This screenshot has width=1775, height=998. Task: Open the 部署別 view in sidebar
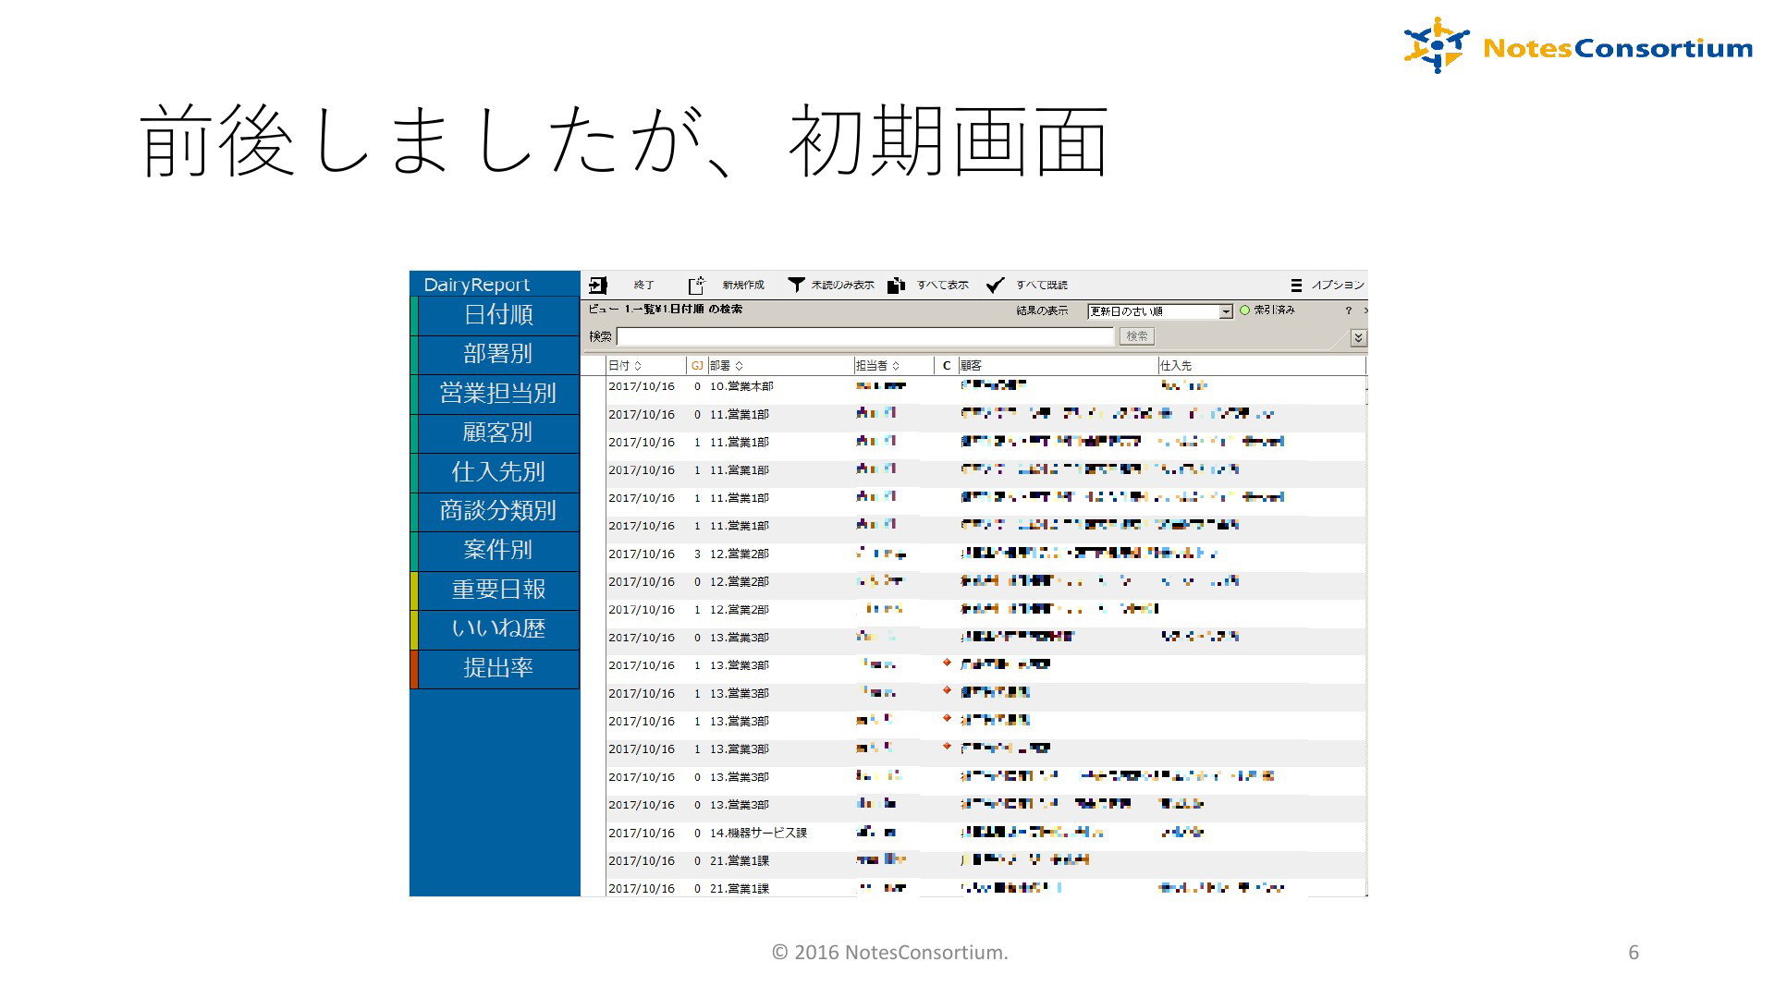tap(497, 354)
